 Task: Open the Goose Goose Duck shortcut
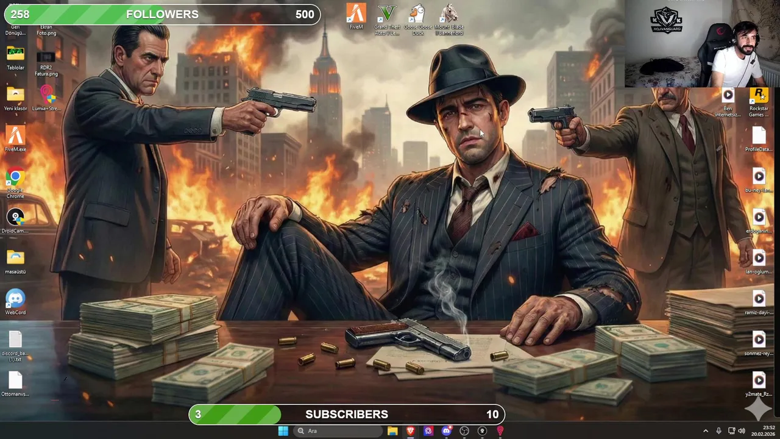click(x=417, y=20)
